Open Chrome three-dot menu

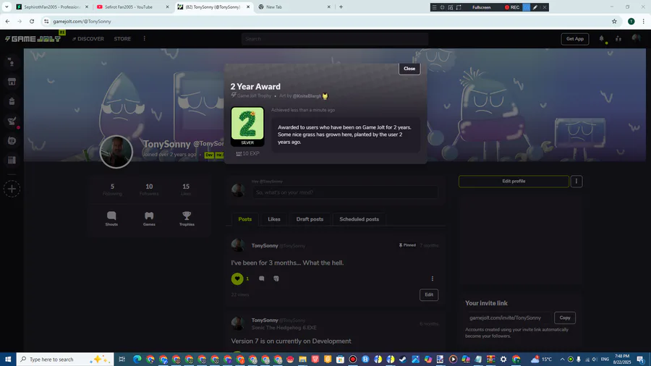tap(644, 21)
